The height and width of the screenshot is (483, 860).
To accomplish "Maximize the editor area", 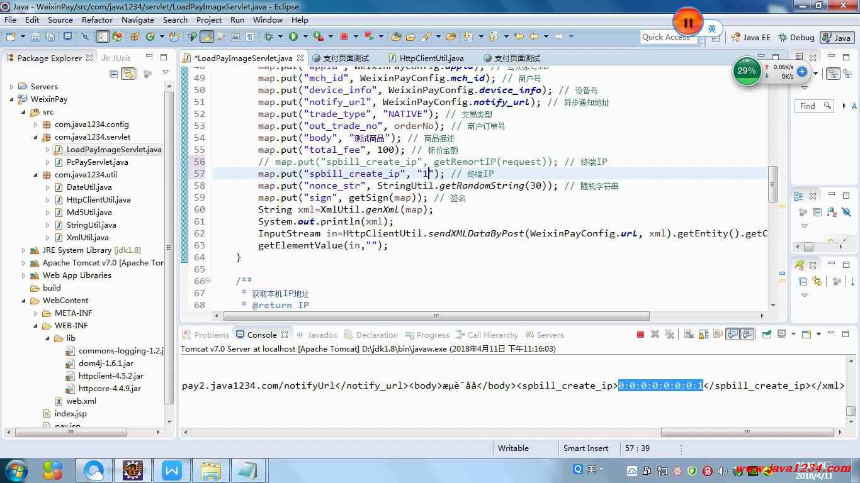I will point(776,57).
